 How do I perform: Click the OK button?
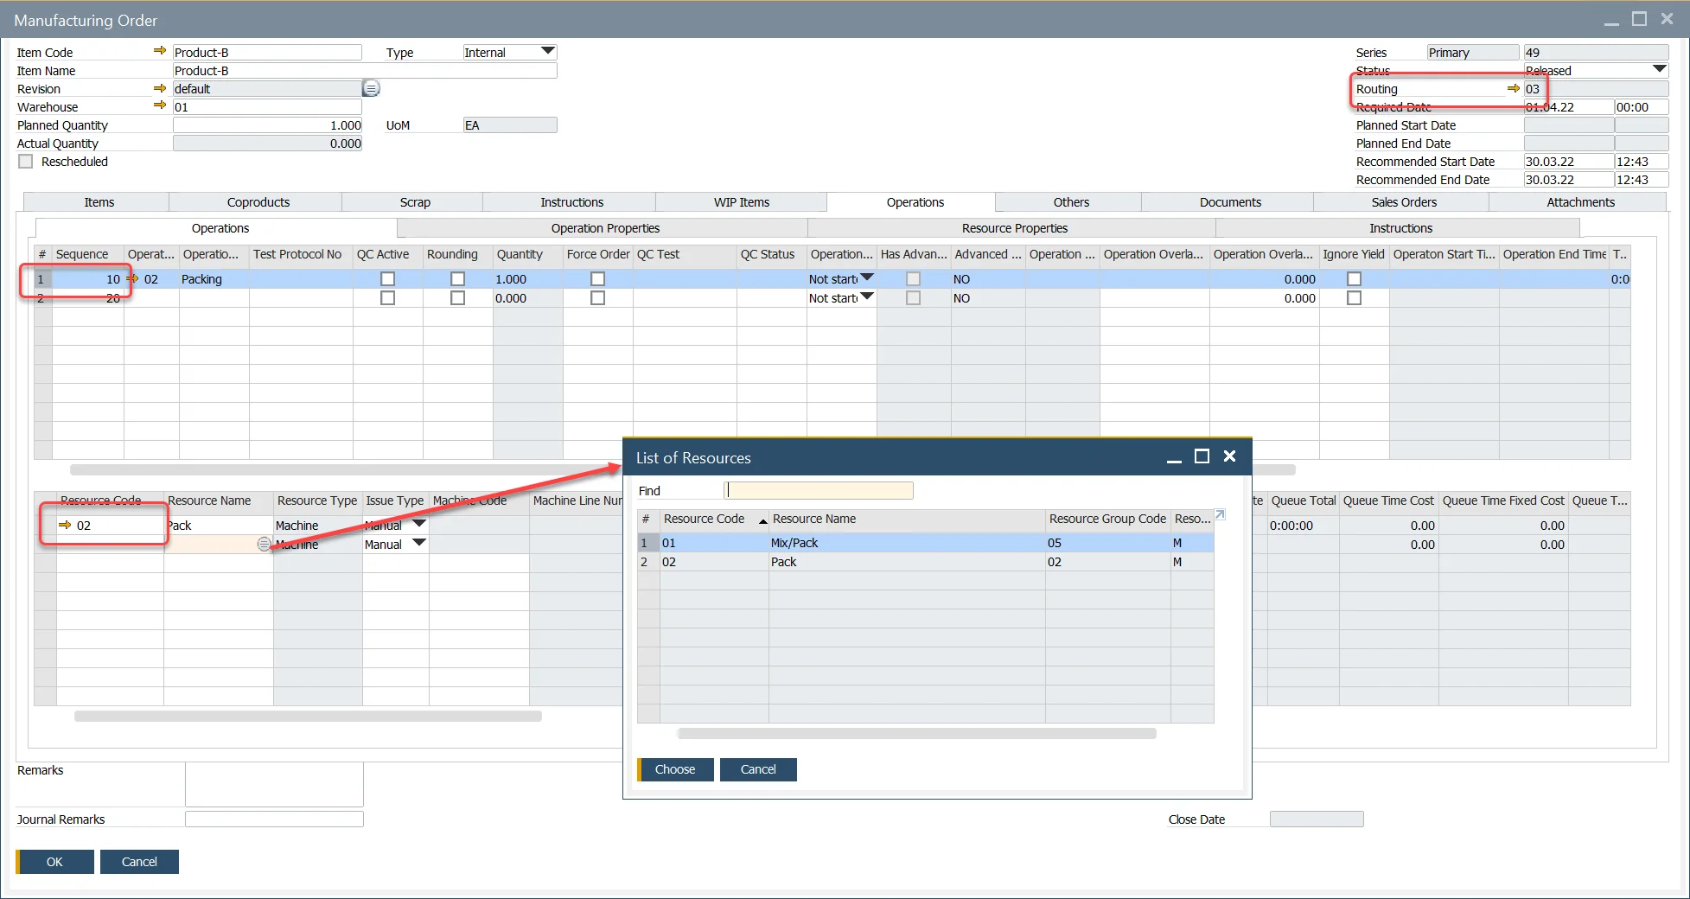(x=54, y=862)
